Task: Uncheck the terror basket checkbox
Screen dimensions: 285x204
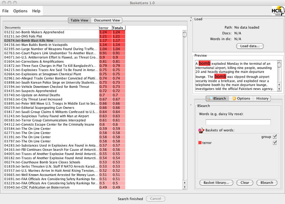Action: (x=275, y=143)
